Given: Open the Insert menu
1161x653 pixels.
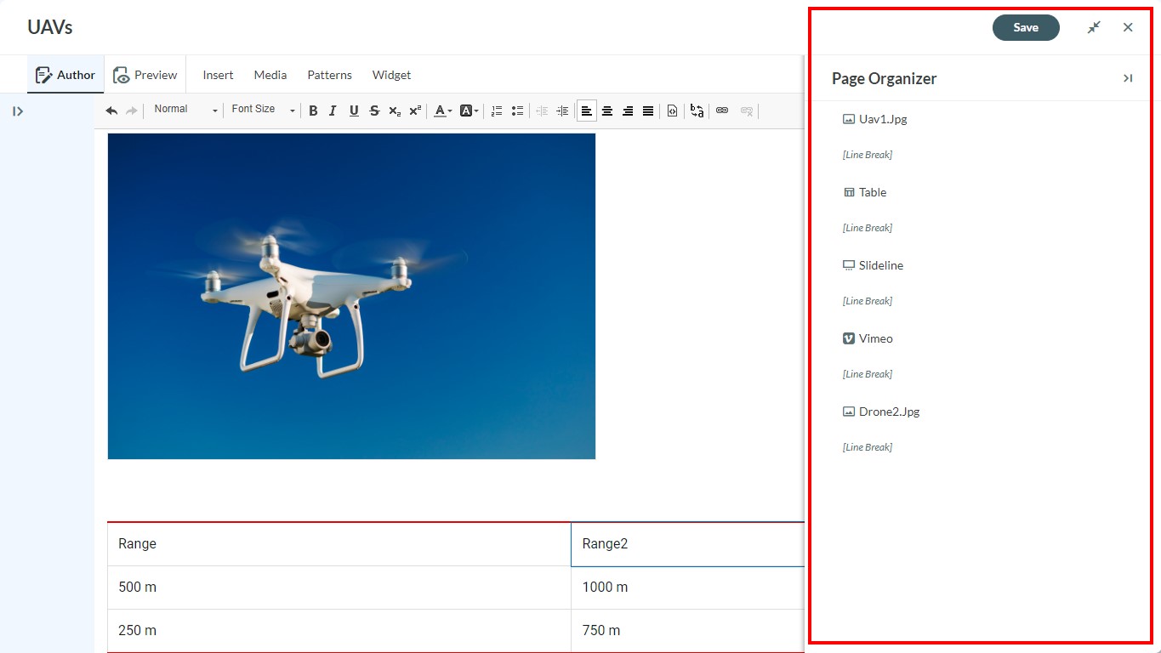Looking at the screenshot, I should (218, 75).
